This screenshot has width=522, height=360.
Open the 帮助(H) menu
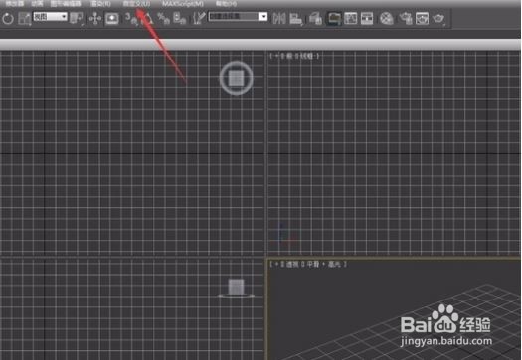point(226,4)
